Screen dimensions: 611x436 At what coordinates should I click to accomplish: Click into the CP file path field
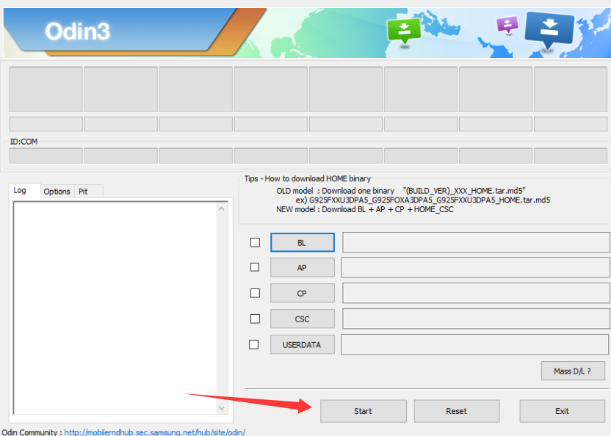pos(476,293)
